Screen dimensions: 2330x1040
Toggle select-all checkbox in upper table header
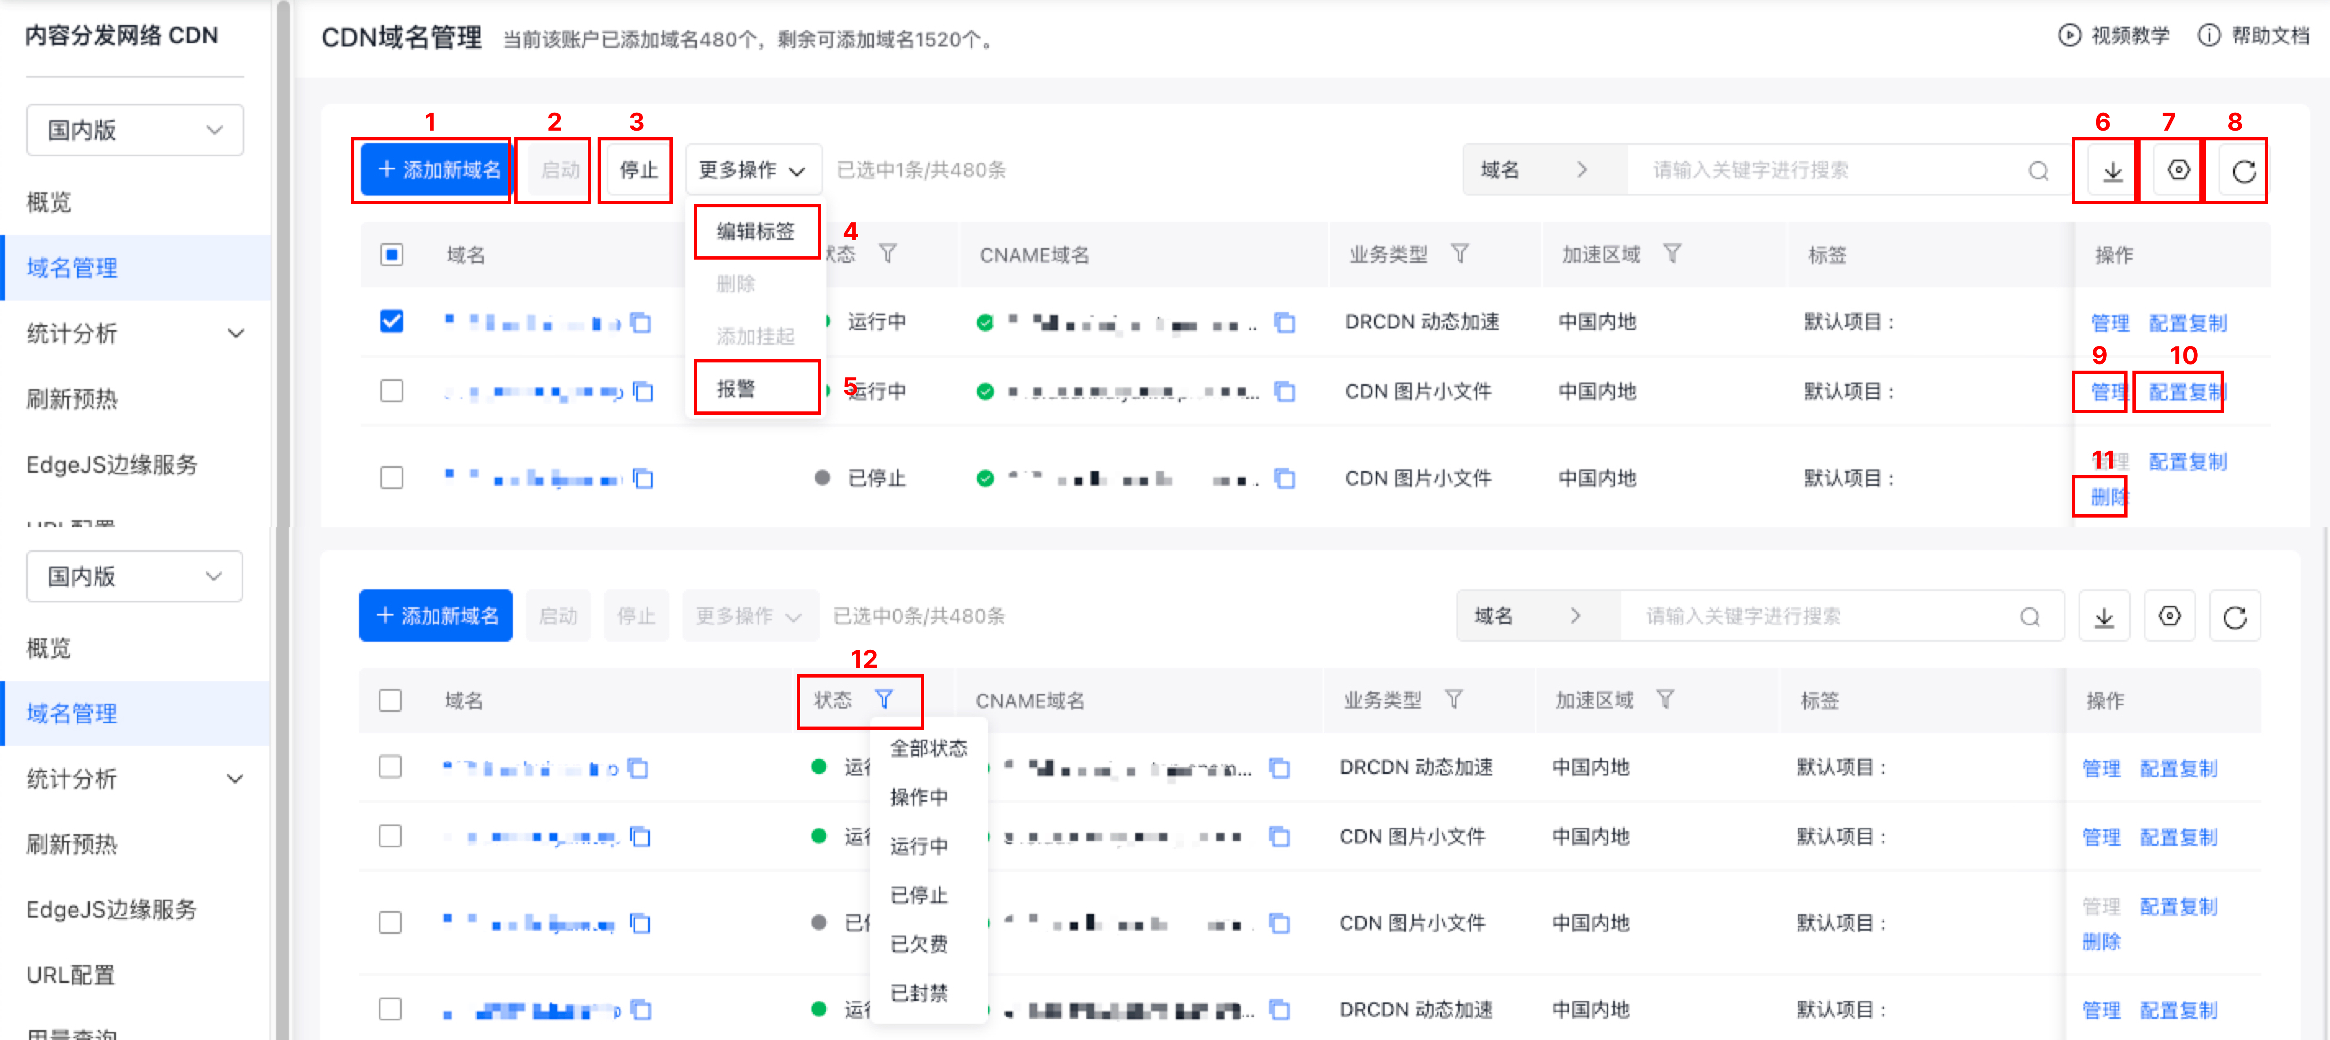click(x=391, y=255)
